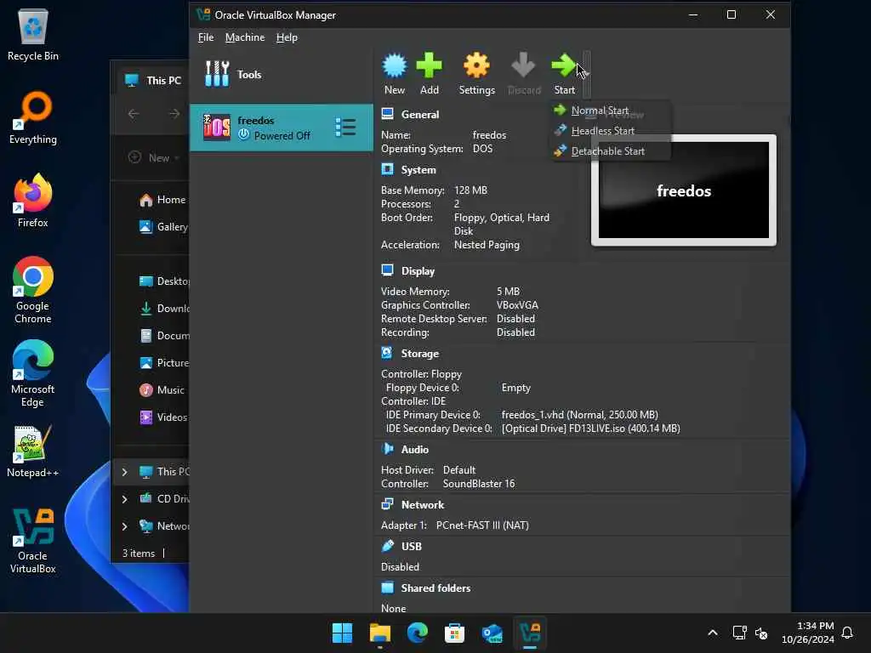Expand This PC node in File Explorer

(x=124, y=472)
